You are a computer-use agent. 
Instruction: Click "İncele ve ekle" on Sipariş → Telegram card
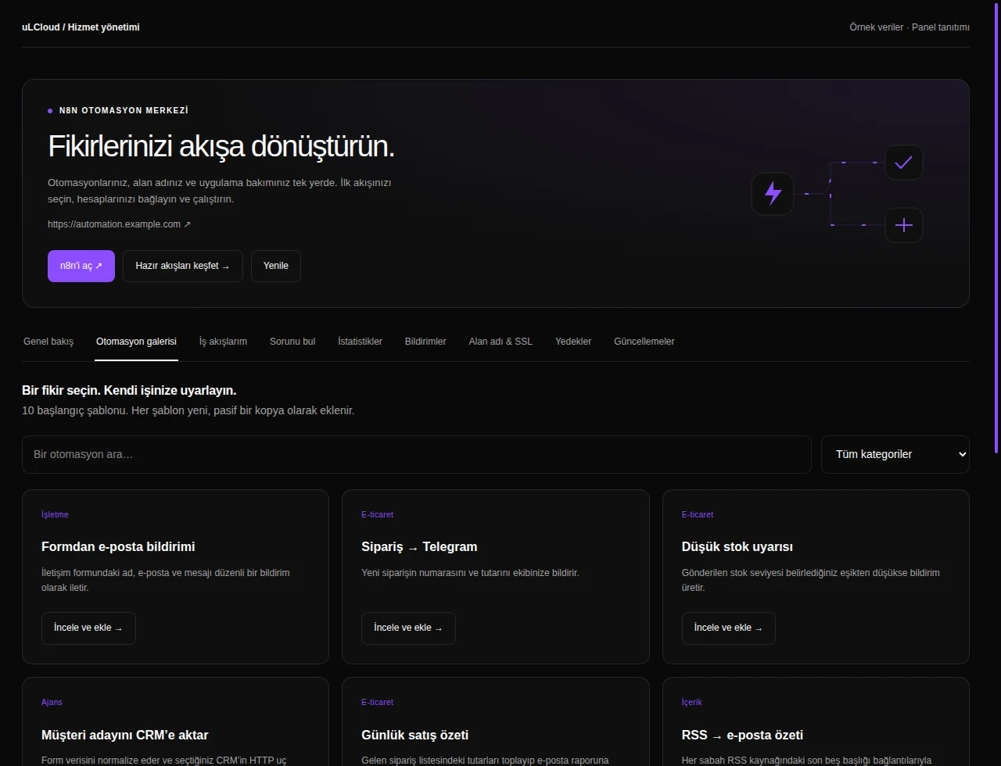tap(408, 628)
